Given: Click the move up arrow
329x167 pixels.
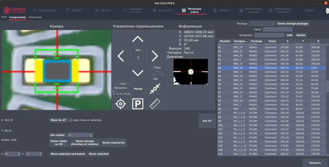Looking at the screenshot, I should pos(138,39).
